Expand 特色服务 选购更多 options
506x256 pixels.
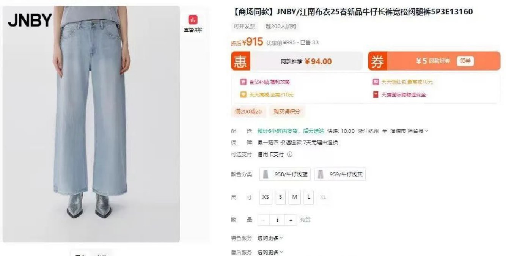(270, 238)
